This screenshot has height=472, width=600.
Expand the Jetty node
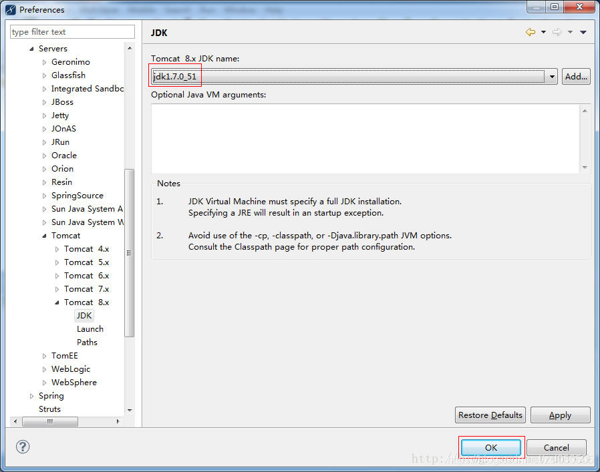(44, 116)
